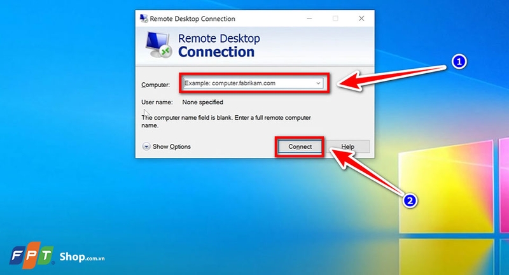Click the 'Show Options' label text
This screenshot has height=275, width=509.
(x=172, y=147)
